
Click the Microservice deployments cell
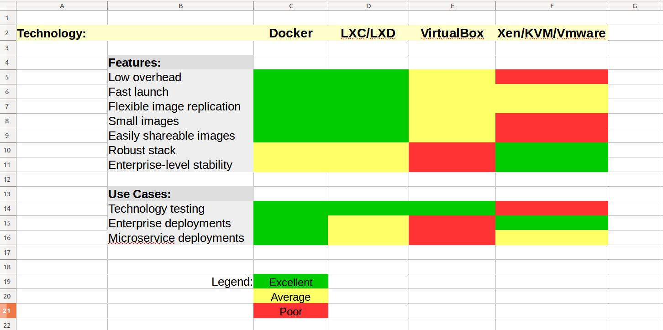click(180, 238)
